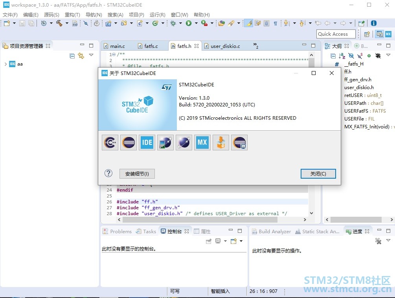Open the Outline view menu arrow
The image size is (395, 298).
(388, 55)
